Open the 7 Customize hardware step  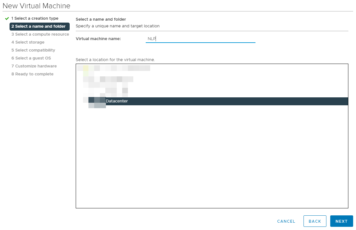[x=34, y=66]
